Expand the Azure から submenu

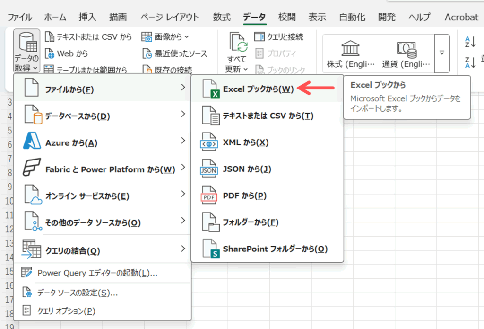point(102,142)
